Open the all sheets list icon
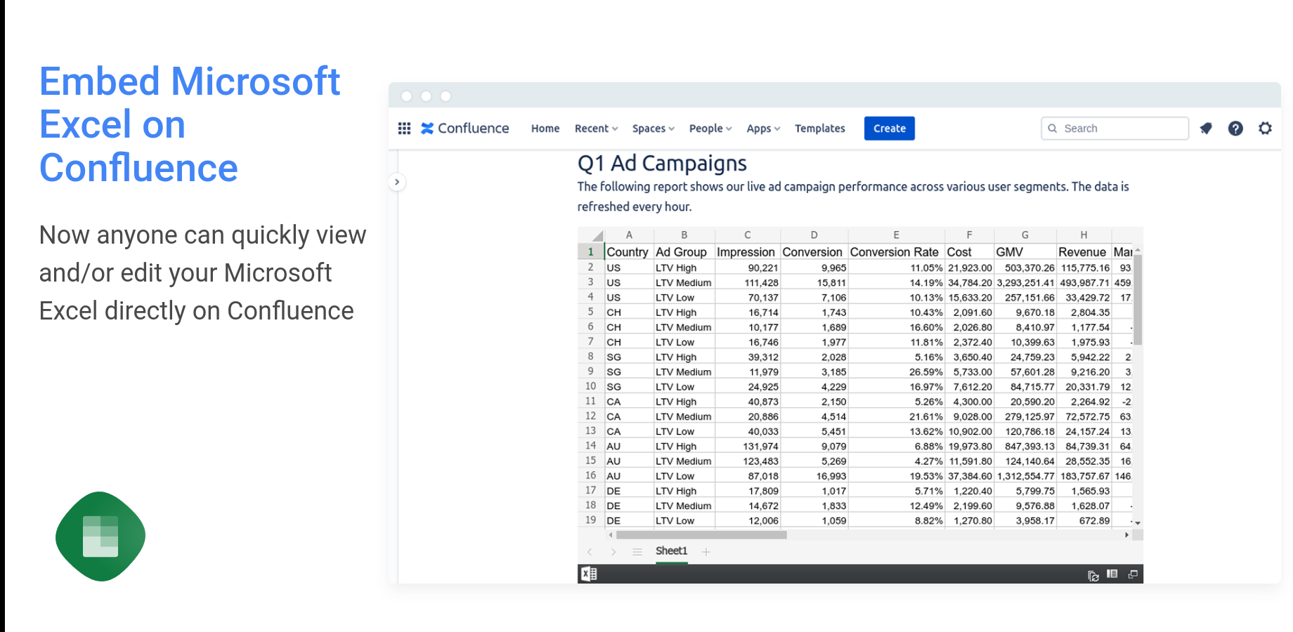1293x632 pixels. pos(637,552)
